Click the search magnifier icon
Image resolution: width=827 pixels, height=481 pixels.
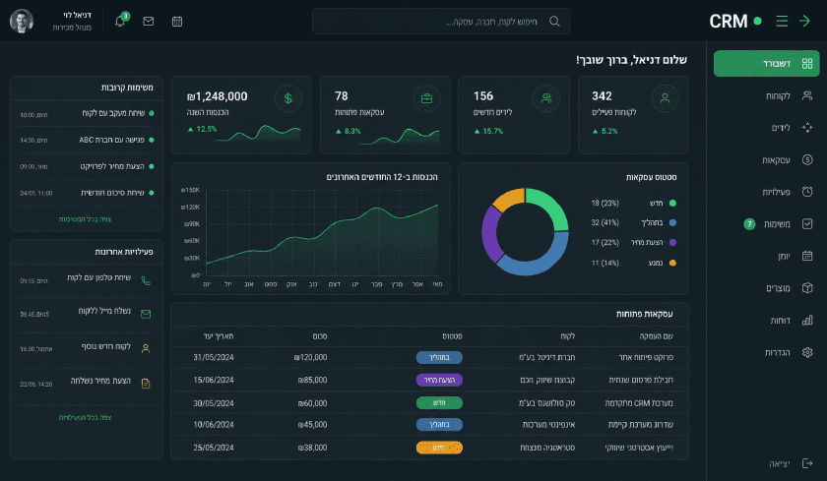coord(554,21)
